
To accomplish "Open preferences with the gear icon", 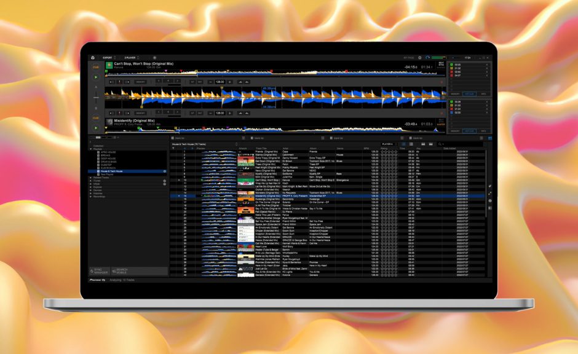I will tap(420, 58).
